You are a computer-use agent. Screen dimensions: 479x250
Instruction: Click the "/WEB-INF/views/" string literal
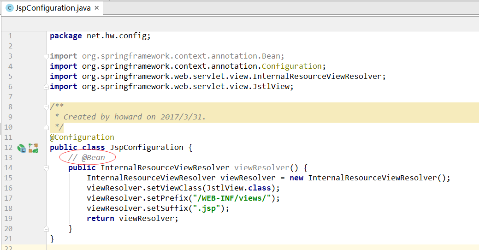(x=232, y=198)
